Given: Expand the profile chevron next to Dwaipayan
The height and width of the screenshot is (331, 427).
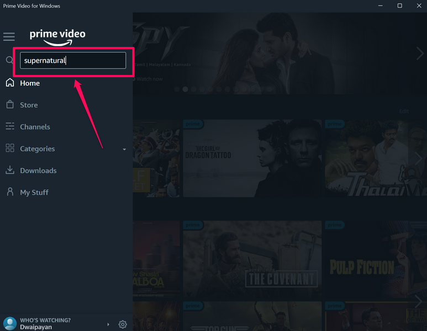Looking at the screenshot, I should [108, 324].
